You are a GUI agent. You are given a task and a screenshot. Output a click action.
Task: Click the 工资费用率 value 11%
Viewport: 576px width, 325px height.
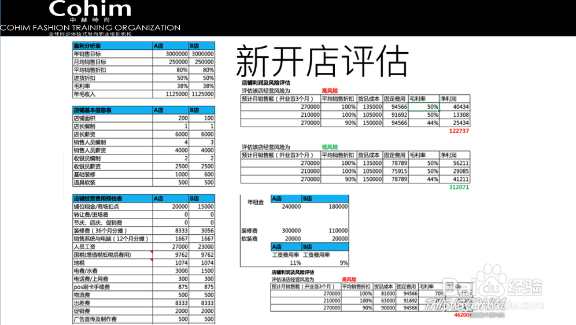[x=296, y=263]
